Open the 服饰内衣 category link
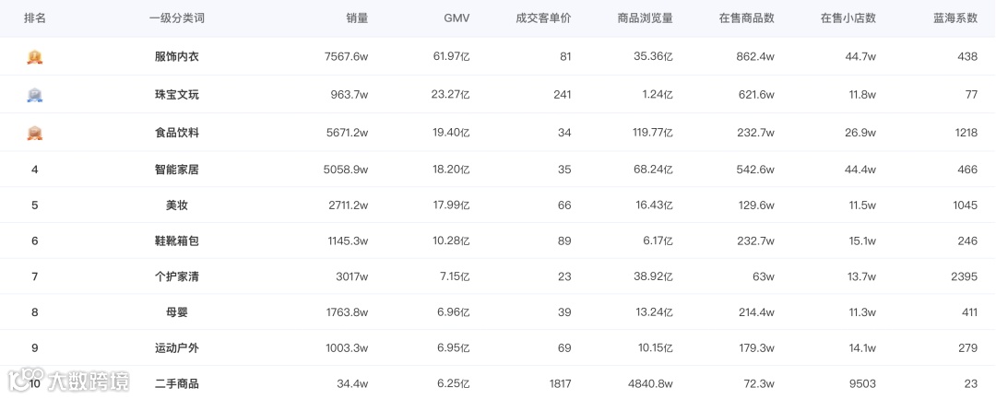Image resolution: width=996 pixels, height=399 pixels. click(x=177, y=57)
